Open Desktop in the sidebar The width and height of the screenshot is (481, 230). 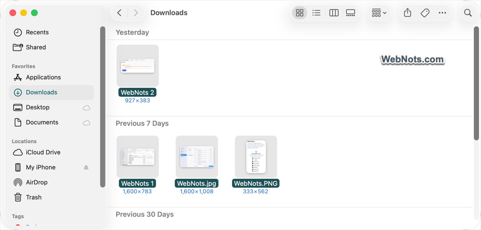pyautogui.click(x=51, y=107)
